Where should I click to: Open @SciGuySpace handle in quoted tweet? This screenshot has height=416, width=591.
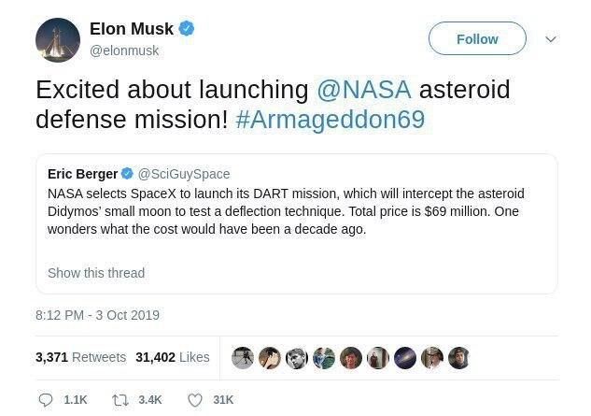184,174
